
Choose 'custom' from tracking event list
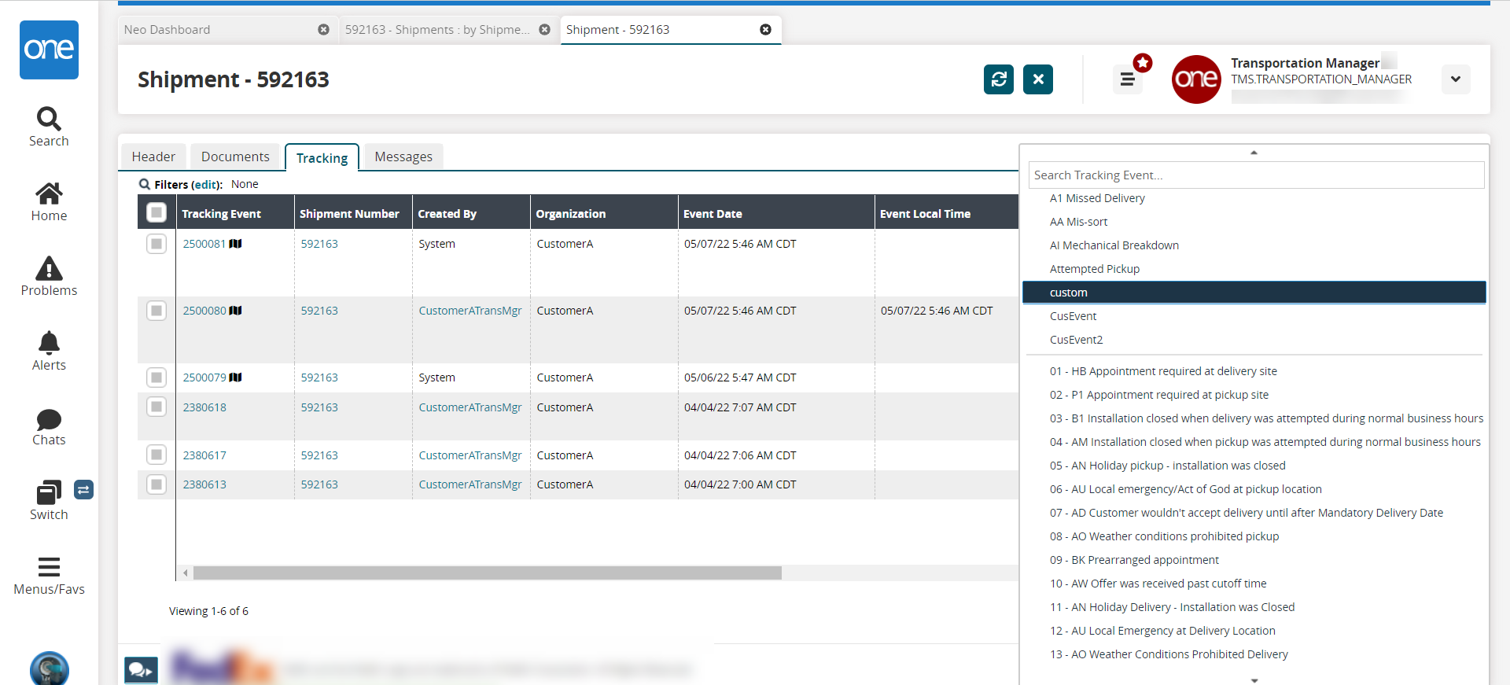(x=1068, y=293)
